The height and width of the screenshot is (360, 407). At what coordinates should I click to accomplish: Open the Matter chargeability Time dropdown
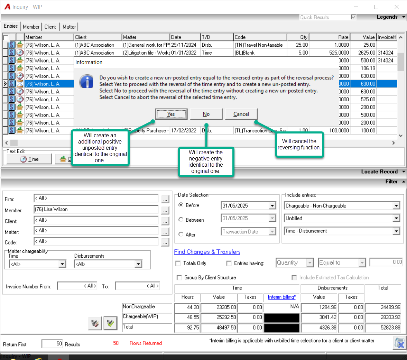62,264
